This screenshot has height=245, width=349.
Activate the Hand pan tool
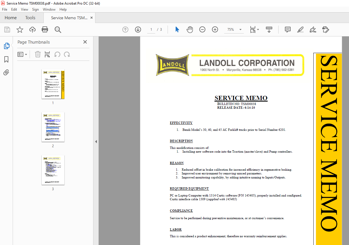(x=190, y=30)
